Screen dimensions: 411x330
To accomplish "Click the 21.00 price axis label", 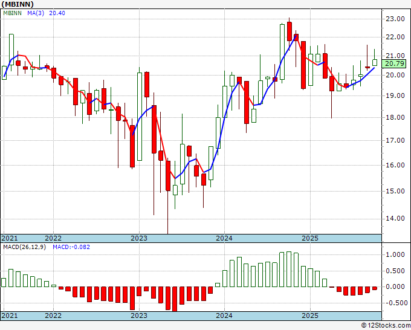I will pos(395,56).
